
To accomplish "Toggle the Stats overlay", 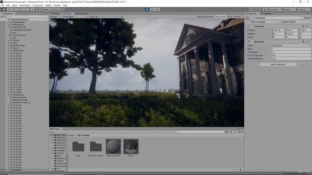I will (x=230, y=17).
